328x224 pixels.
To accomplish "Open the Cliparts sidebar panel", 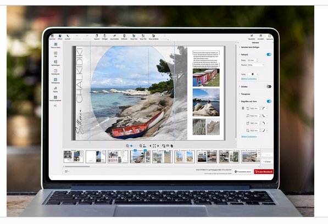I will [x=55, y=89].
